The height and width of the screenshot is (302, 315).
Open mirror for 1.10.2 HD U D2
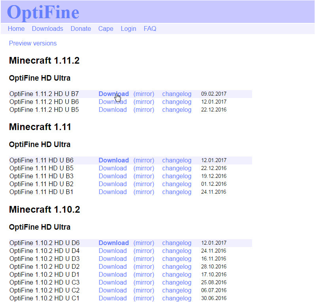(x=144, y=266)
